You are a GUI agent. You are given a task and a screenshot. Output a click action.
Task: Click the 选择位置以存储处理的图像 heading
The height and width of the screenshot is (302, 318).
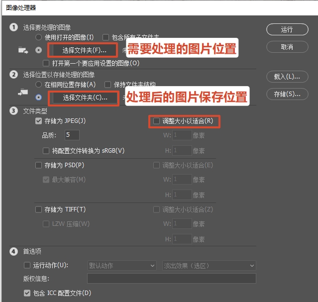click(x=59, y=75)
